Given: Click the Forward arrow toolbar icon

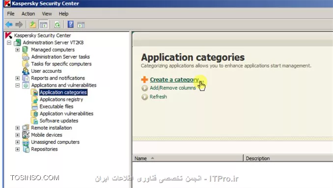Looking at the screenshot, I should pos(19,25).
